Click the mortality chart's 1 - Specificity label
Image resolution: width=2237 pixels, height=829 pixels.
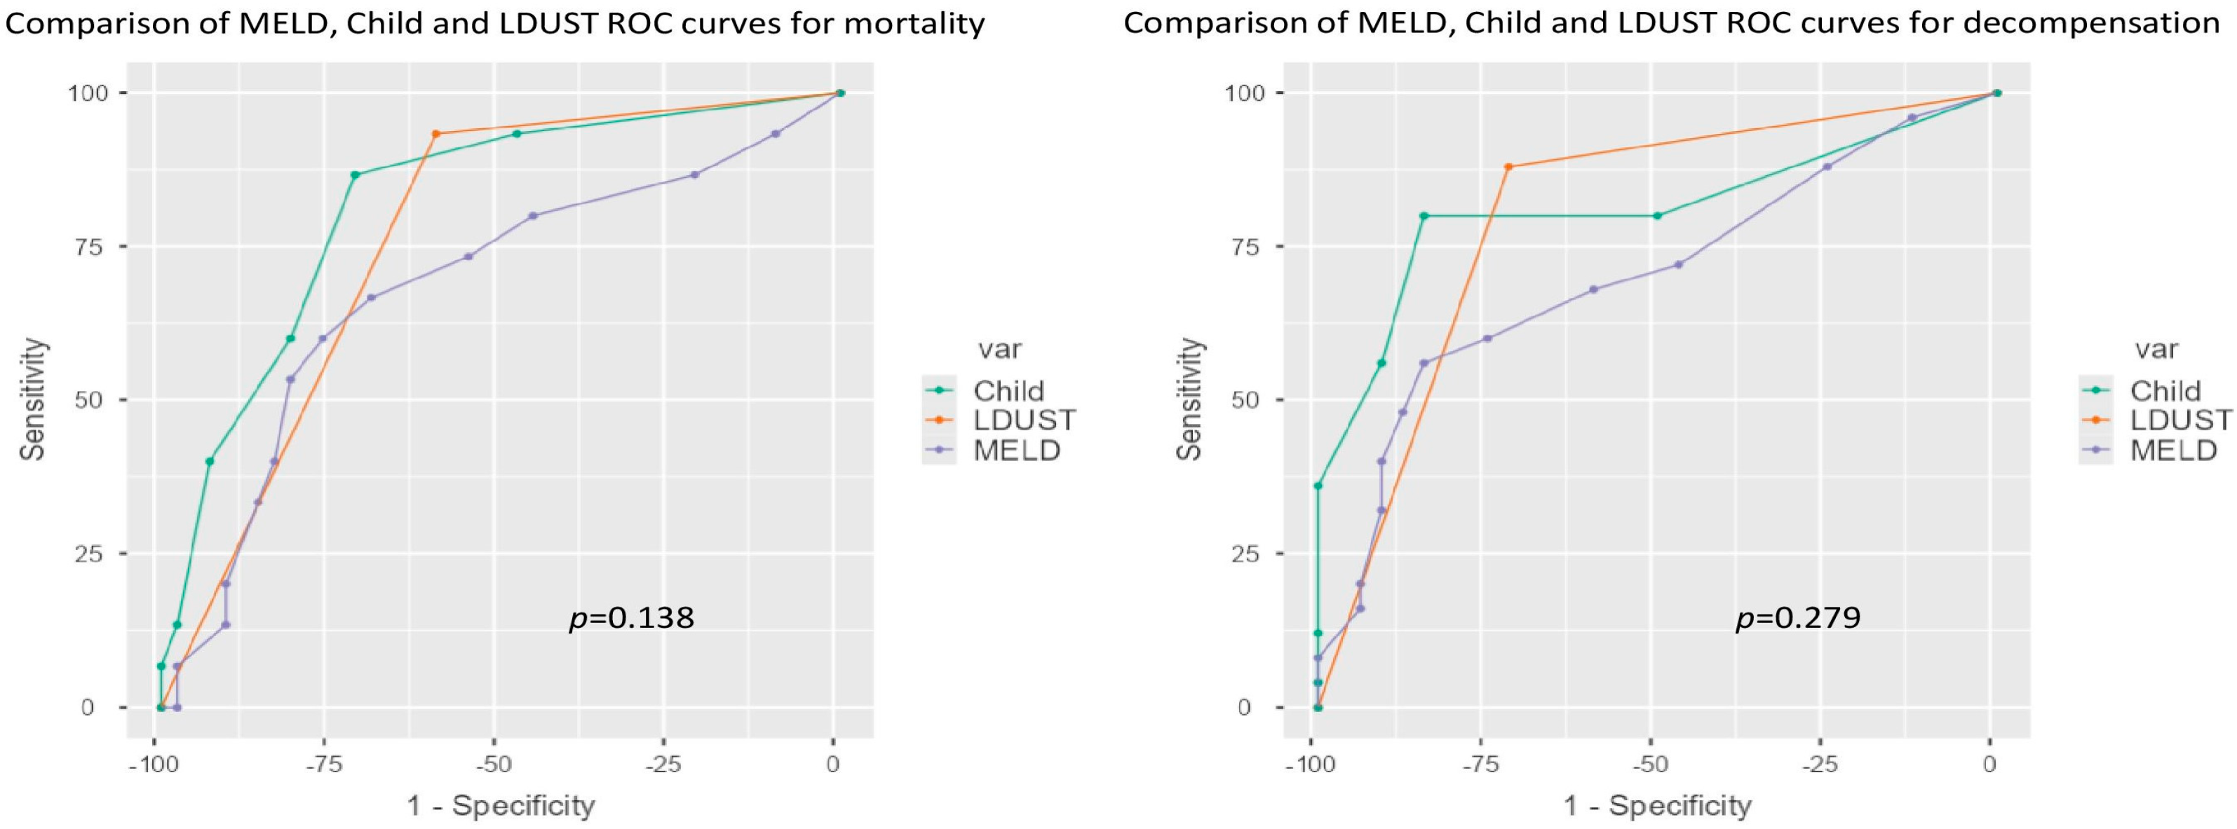point(501,806)
